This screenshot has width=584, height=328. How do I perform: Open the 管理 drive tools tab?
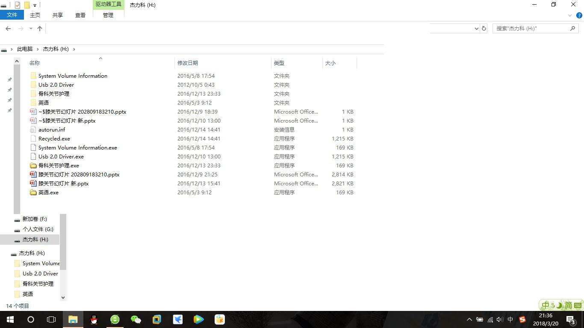click(x=108, y=15)
